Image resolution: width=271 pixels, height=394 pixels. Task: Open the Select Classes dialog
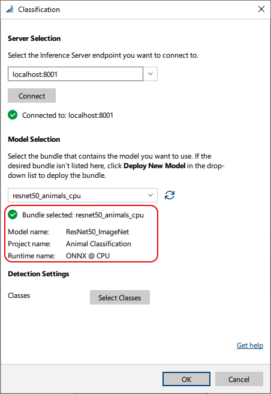[x=120, y=297]
